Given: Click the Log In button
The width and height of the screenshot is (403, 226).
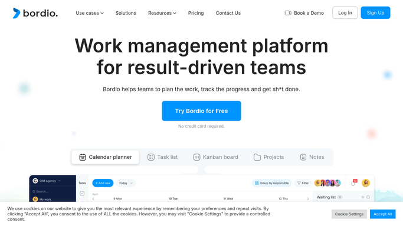Looking at the screenshot, I should [345, 13].
